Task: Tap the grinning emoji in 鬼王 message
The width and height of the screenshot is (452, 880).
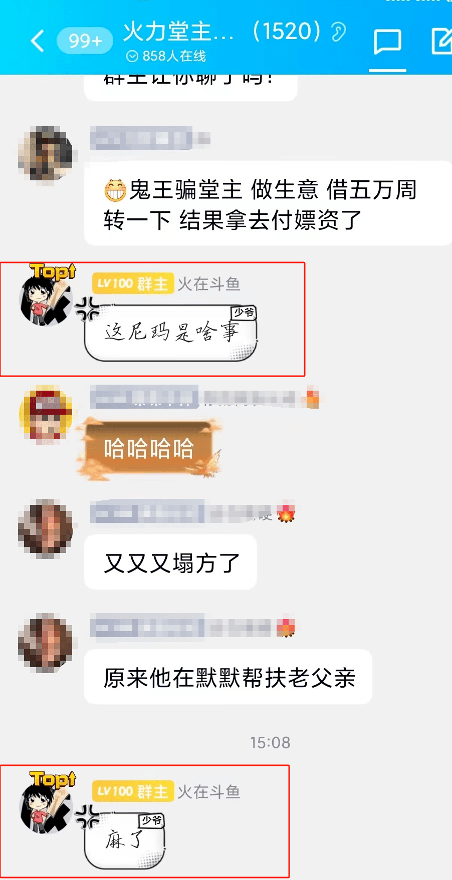Action: (x=115, y=190)
